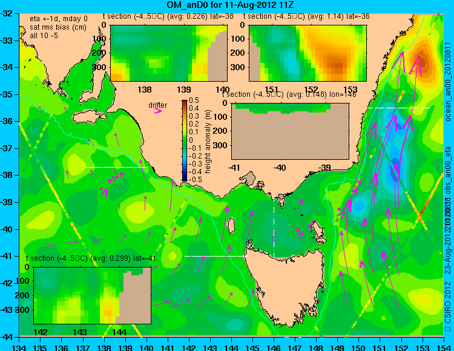Click the y-axis label -32
Image resolution: width=454 pixels, height=351 pixels.
[7, 13]
